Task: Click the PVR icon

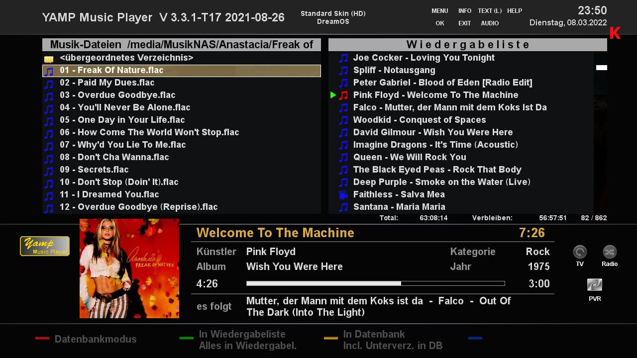Action: tap(595, 285)
